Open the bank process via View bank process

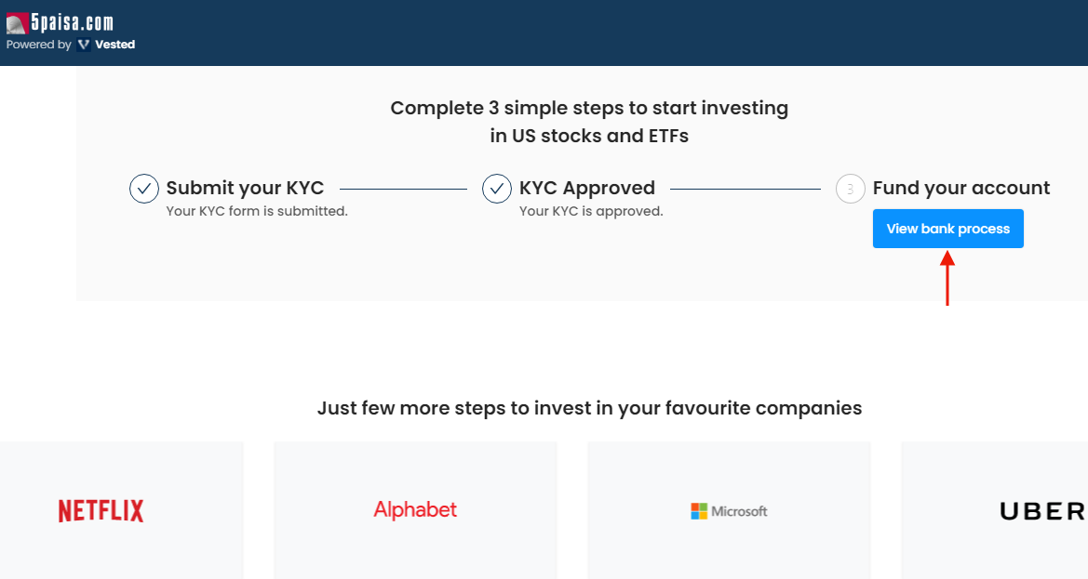[x=947, y=228]
